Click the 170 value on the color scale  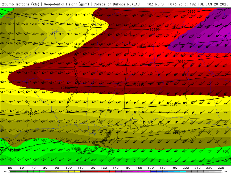click(x=151, y=168)
